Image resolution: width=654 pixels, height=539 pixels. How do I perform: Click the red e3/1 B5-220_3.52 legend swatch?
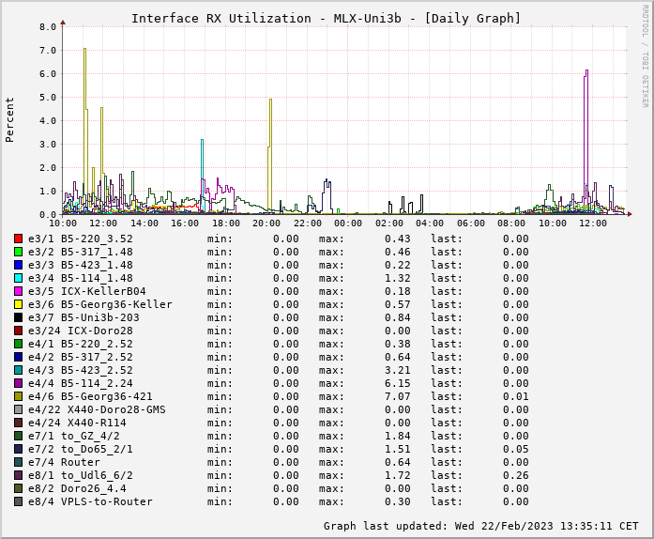point(18,239)
